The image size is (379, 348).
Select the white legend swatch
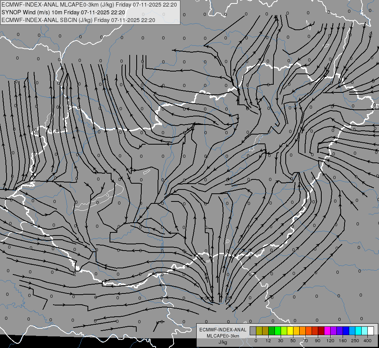point(371,331)
